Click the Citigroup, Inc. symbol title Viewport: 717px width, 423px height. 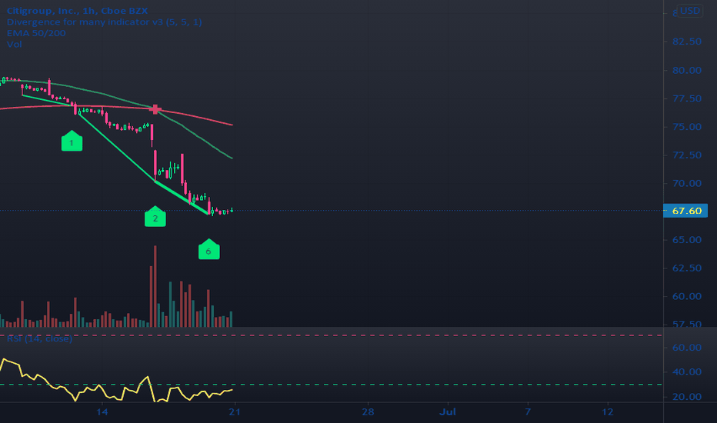tap(77, 11)
